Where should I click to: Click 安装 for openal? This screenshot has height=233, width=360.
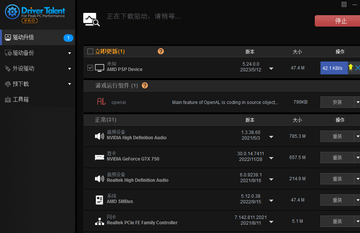click(337, 102)
